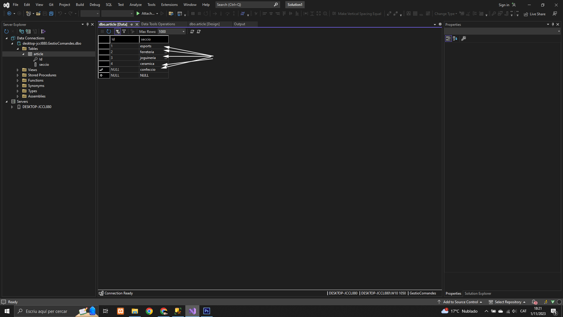Toggle auto-hide pin on Server Explorer
This screenshot has width=563, height=317.
point(87,24)
